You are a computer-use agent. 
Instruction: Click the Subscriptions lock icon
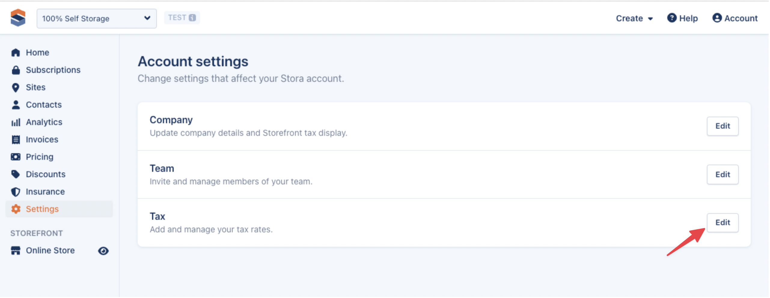16,70
